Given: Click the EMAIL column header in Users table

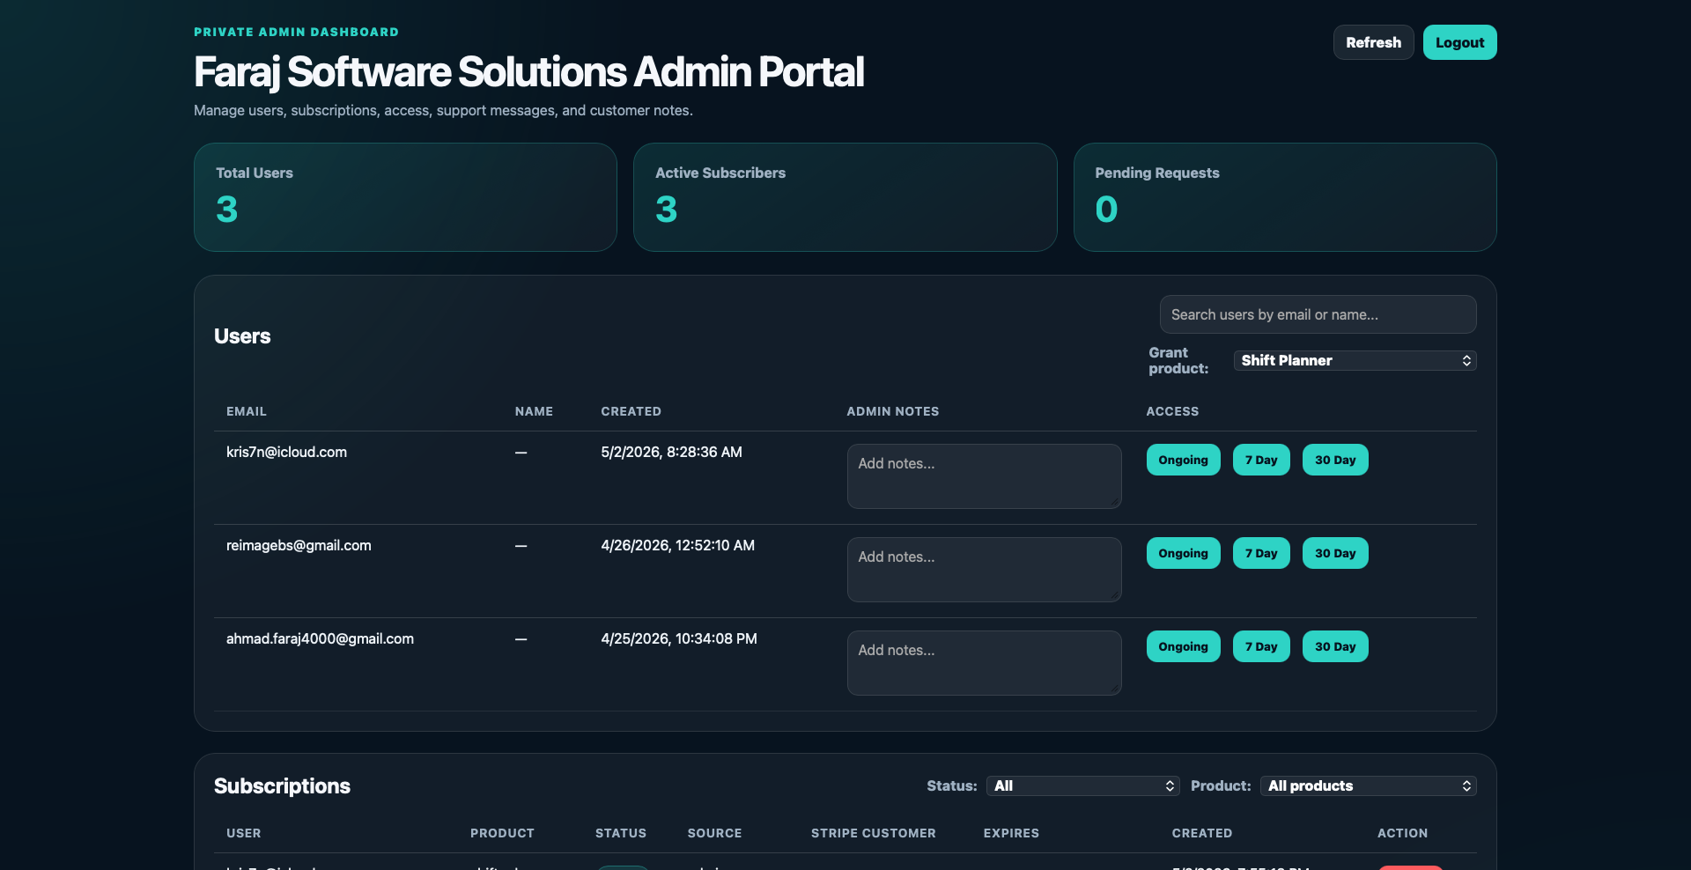Looking at the screenshot, I should pos(247,411).
